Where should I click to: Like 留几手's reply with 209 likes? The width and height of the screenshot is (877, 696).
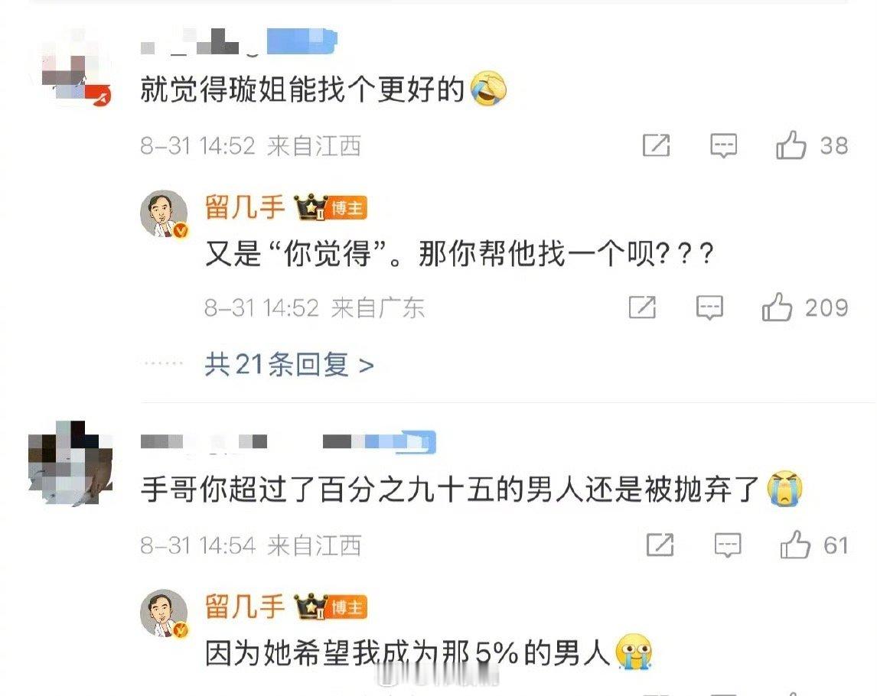pos(777,307)
